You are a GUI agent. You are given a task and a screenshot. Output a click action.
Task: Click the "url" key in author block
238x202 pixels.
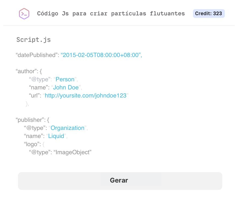[35, 96]
